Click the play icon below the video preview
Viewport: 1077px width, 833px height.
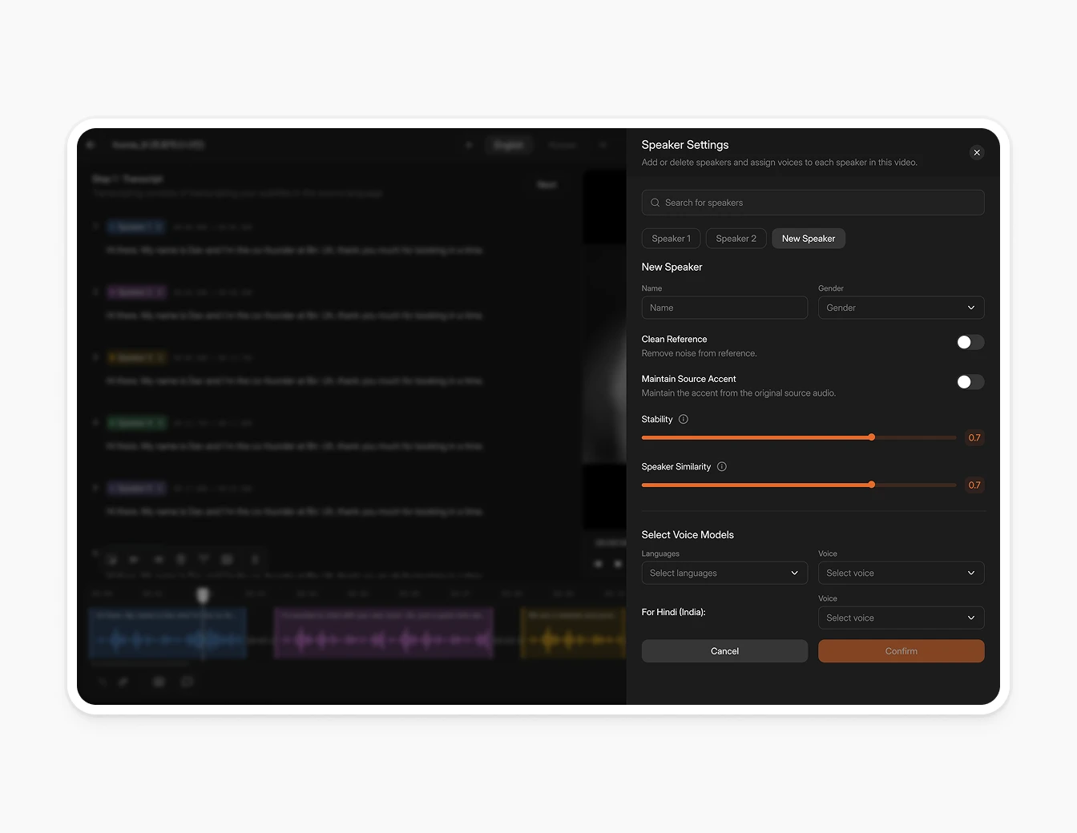point(598,564)
